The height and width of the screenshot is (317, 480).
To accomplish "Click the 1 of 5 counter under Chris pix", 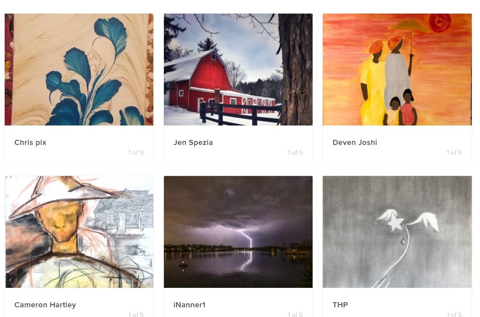I will tap(136, 153).
